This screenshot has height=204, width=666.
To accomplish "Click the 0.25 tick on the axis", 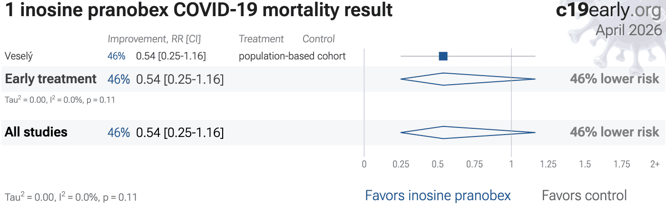I will [x=401, y=165].
